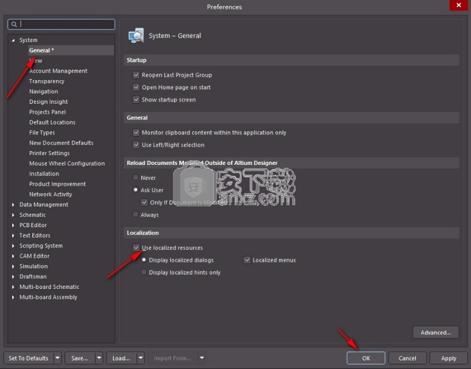The height and width of the screenshot is (369, 471).
Task: Focus the preferences search field
Action: [61, 24]
